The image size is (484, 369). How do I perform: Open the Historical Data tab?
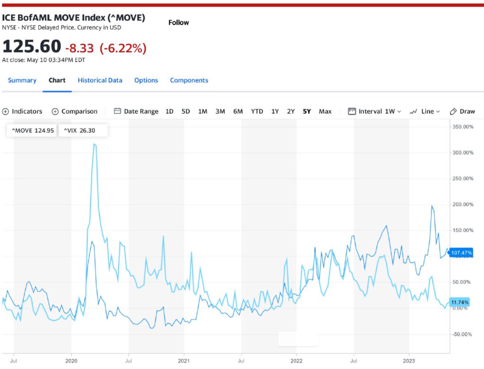(100, 80)
